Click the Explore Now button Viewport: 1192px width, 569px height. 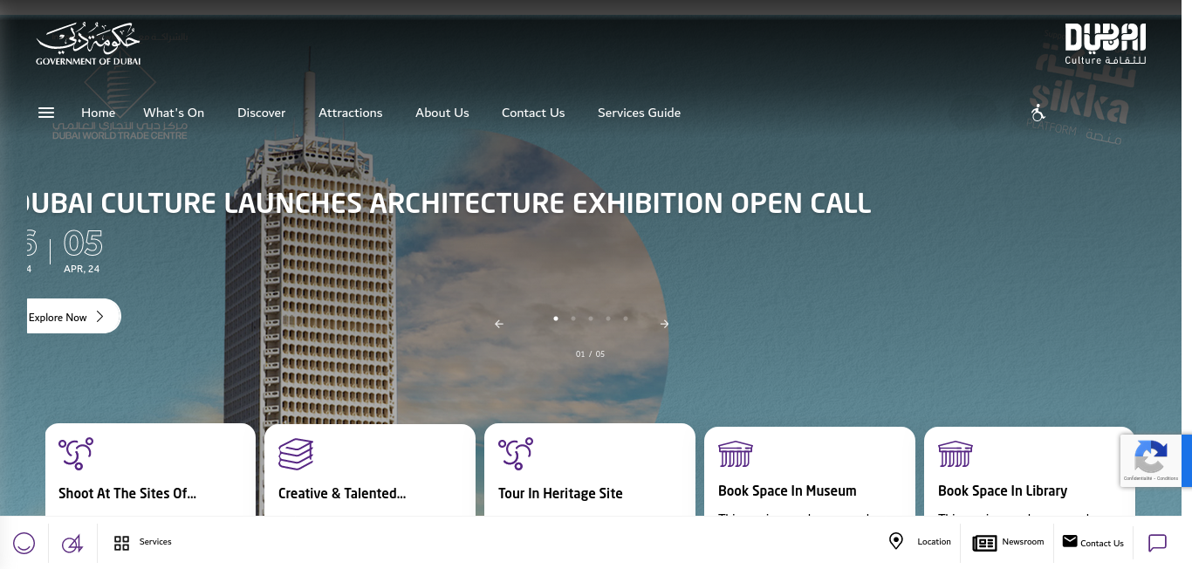(73, 317)
